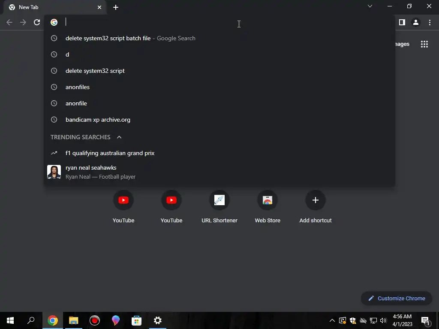
Task: Choose the 'delete system32 script' suggestion
Action: click(219, 71)
